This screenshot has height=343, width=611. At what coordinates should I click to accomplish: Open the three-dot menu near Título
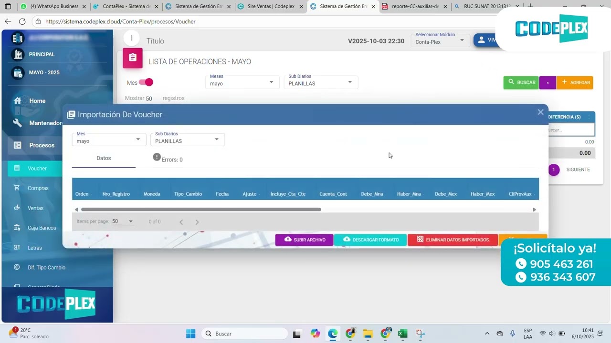tap(131, 38)
